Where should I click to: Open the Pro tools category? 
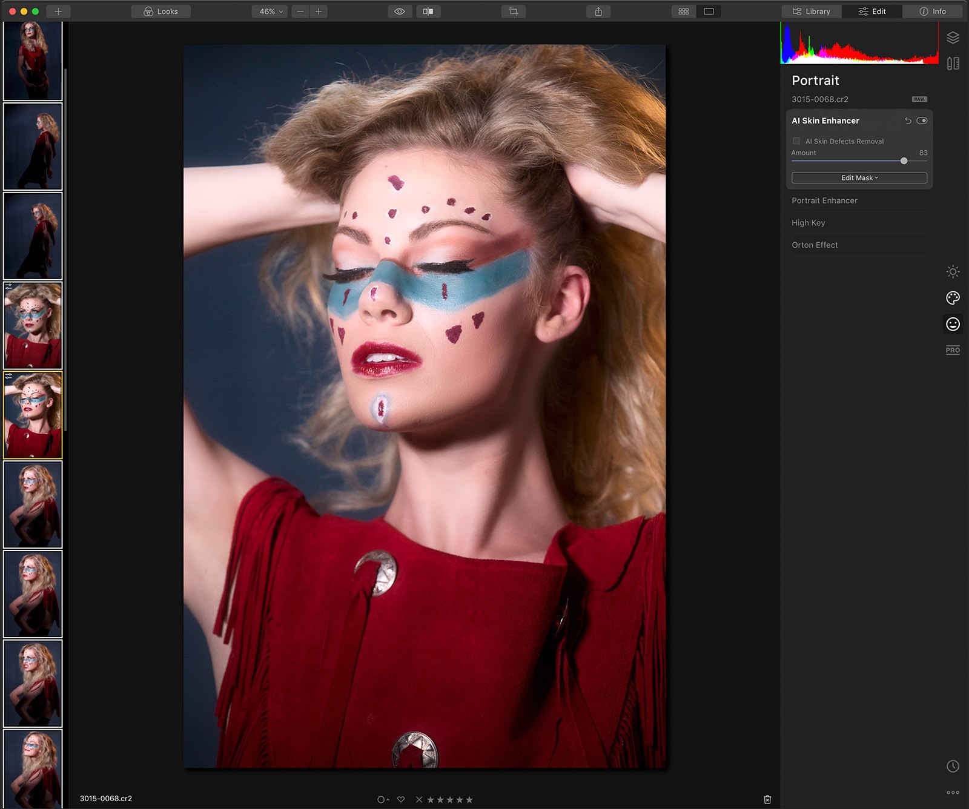click(953, 350)
